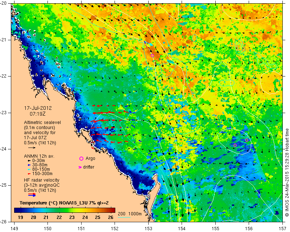This screenshot has height=232, width=290.
Task: Click the 153 longitude axis label
Action: click(148, 229)
